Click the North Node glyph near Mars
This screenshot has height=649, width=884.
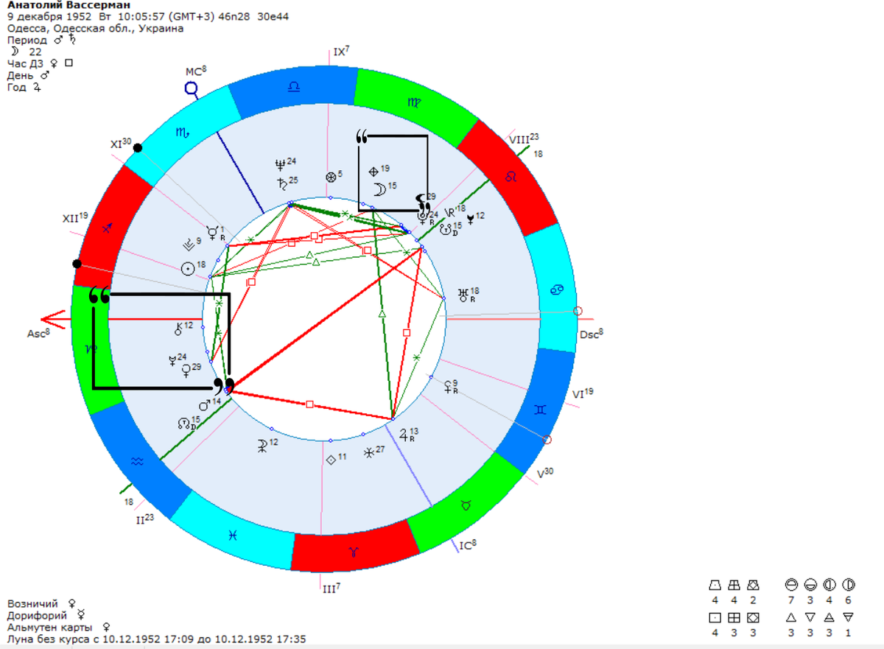(184, 424)
